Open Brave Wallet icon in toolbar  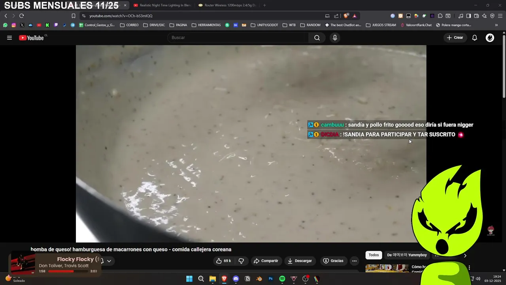476,16
